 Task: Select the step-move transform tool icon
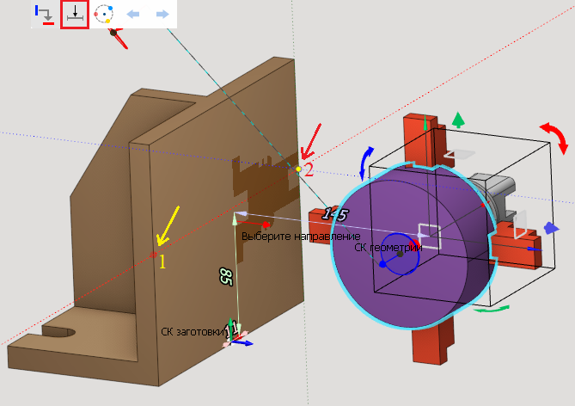click(x=45, y=15)
